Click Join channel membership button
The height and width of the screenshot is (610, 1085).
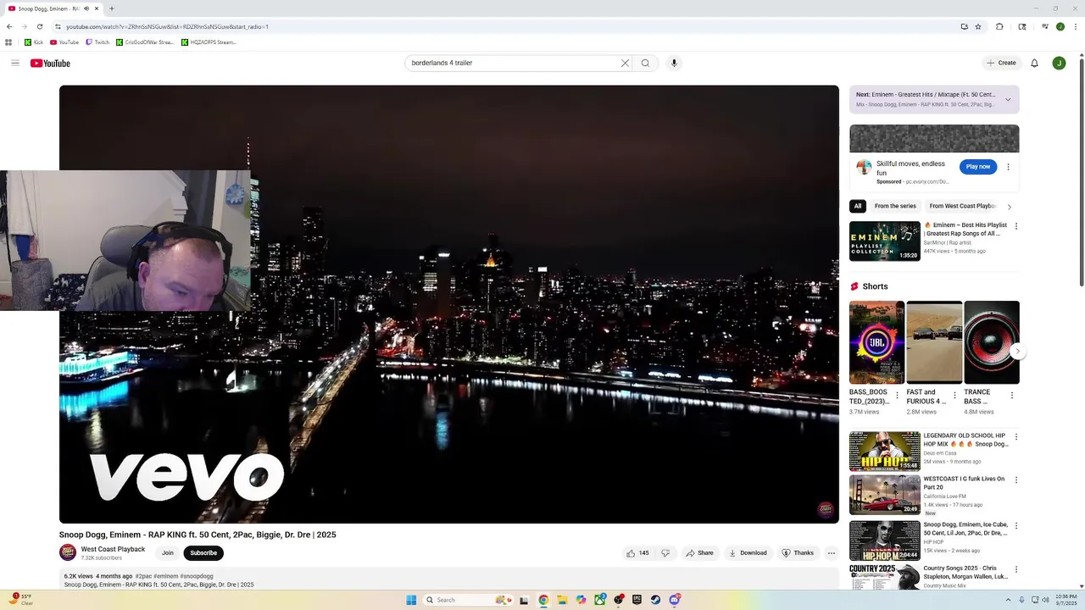(168, 553)
